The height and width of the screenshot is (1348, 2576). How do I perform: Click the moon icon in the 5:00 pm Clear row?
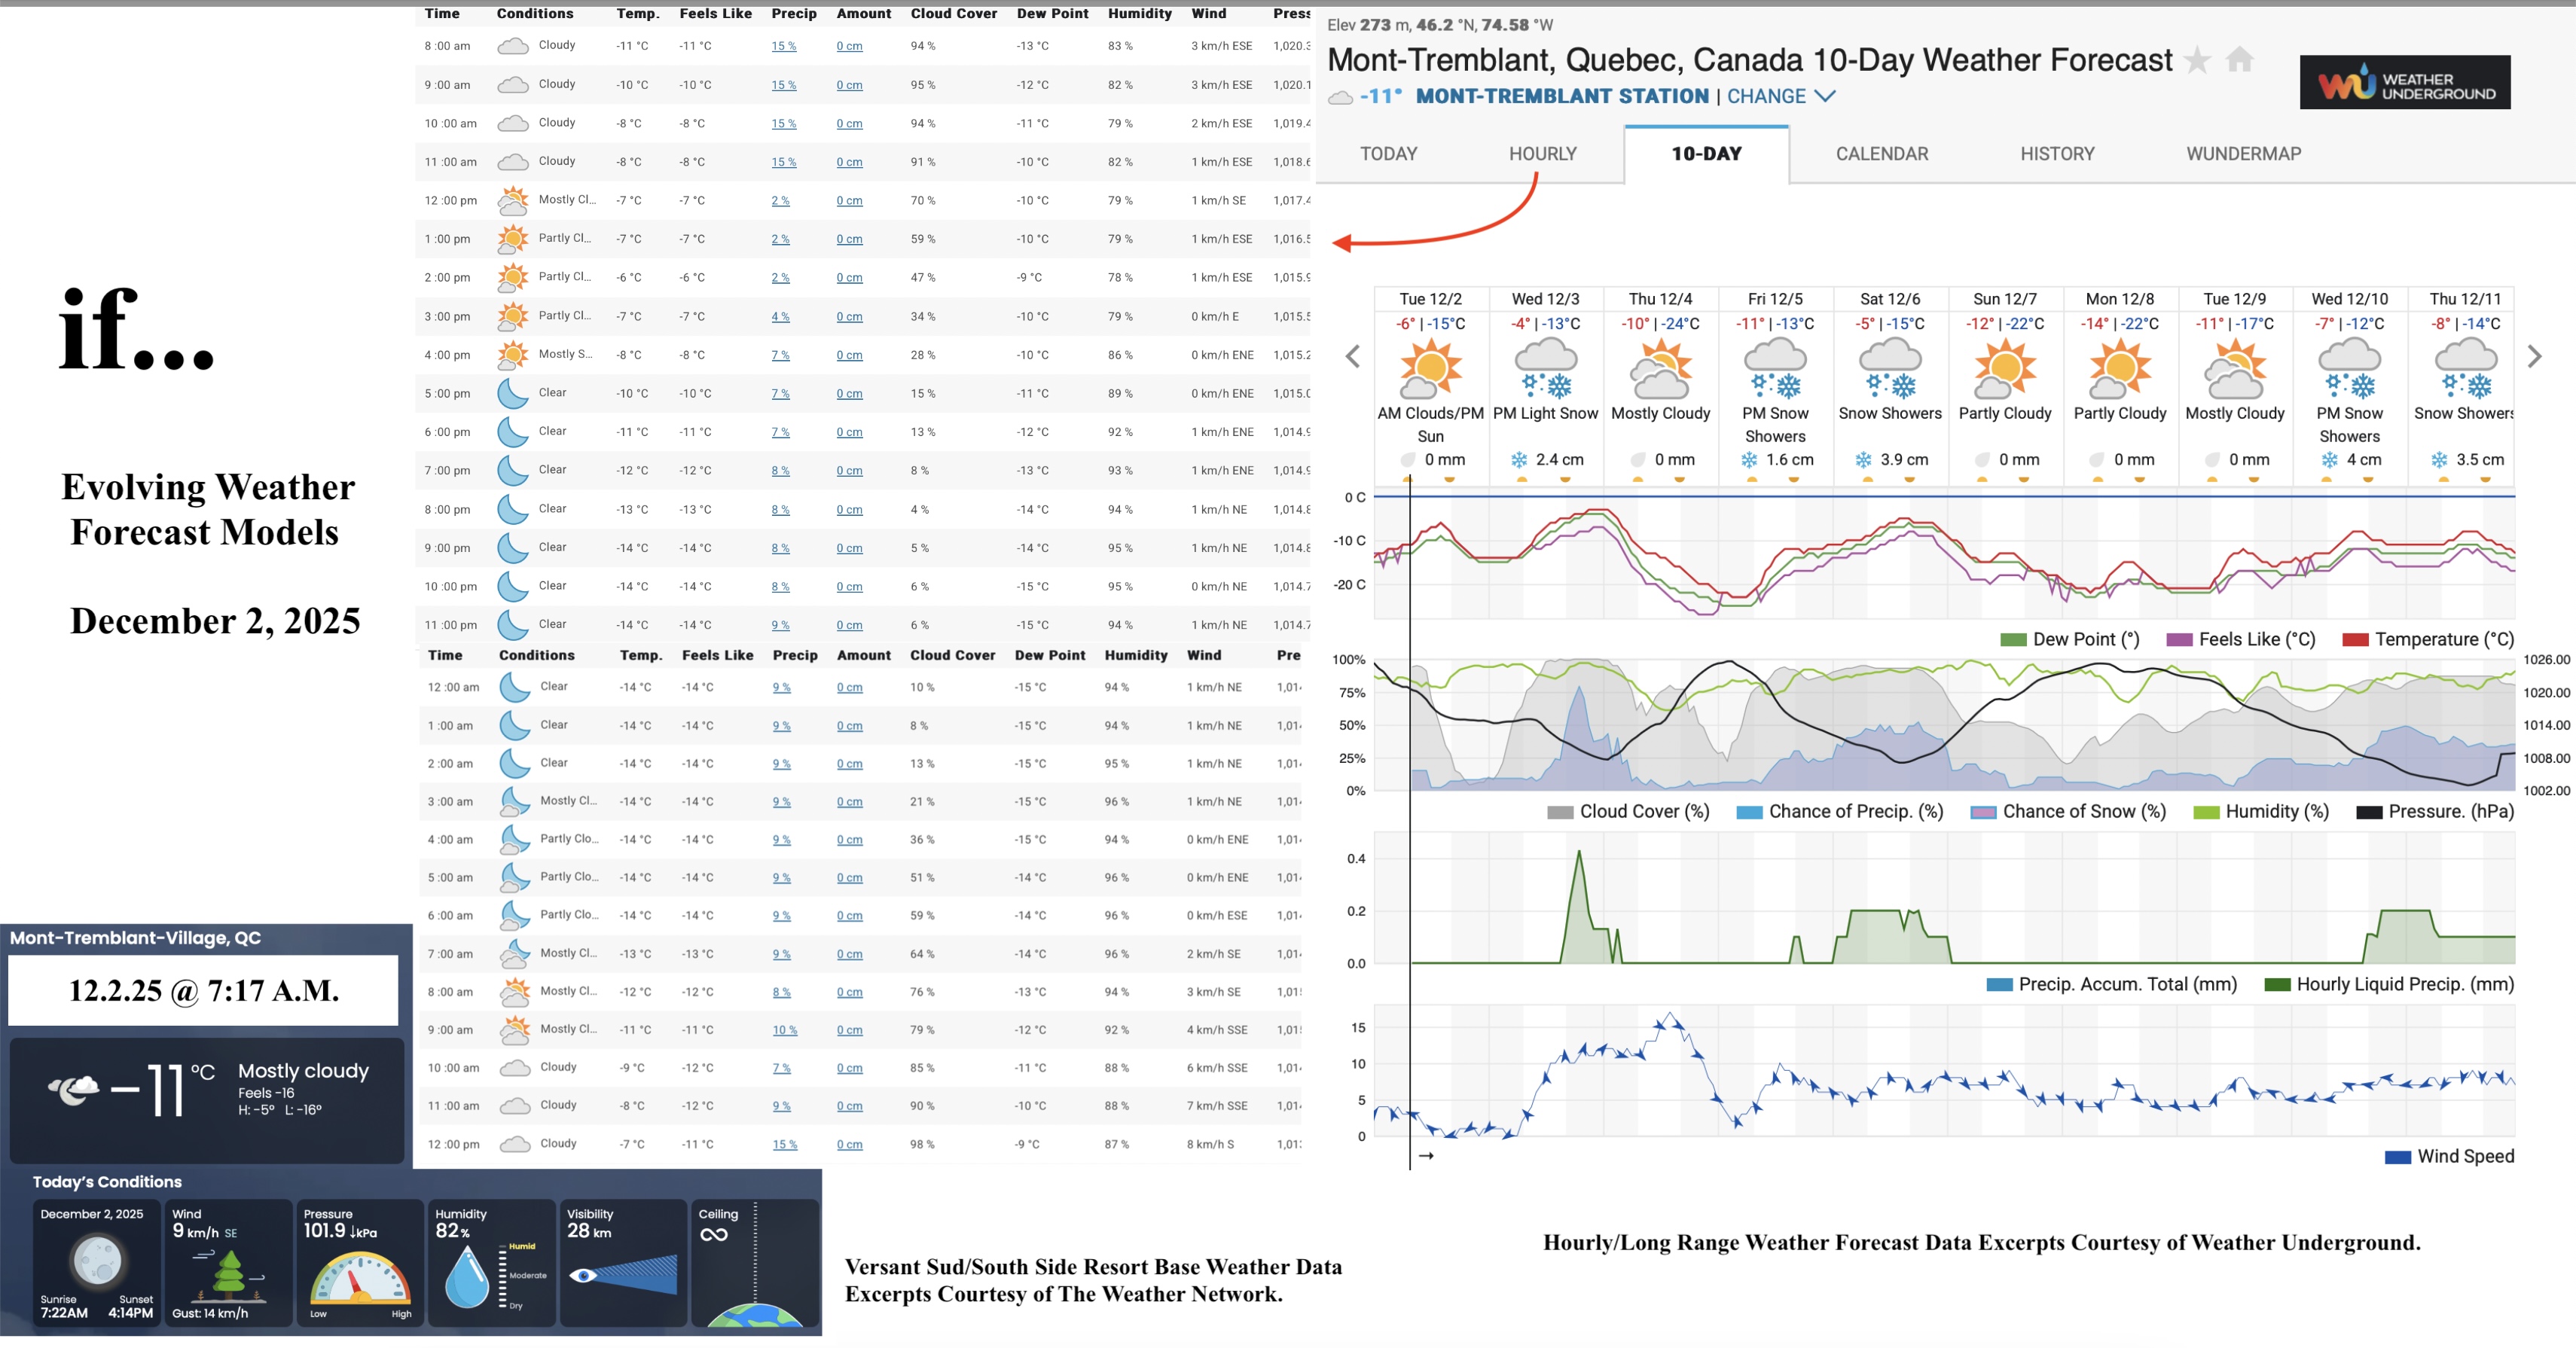point(513,392)
